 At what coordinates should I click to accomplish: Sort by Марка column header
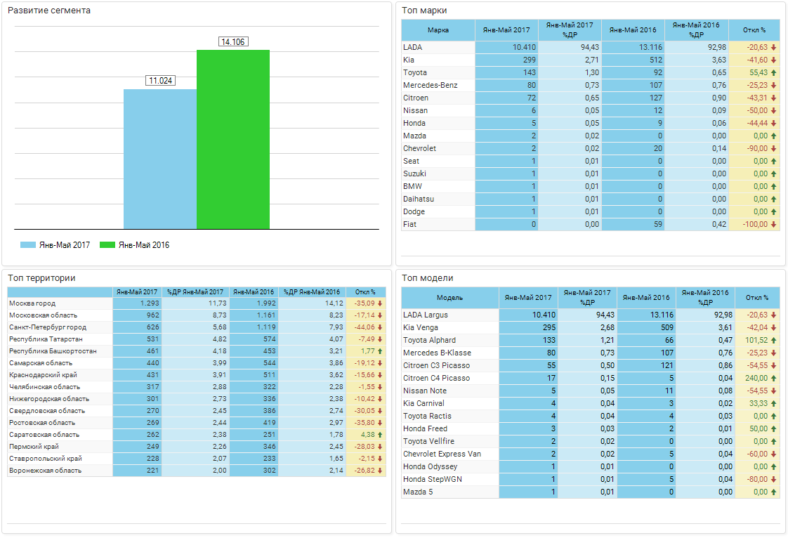pyautogui.click(x=438, y=30)
